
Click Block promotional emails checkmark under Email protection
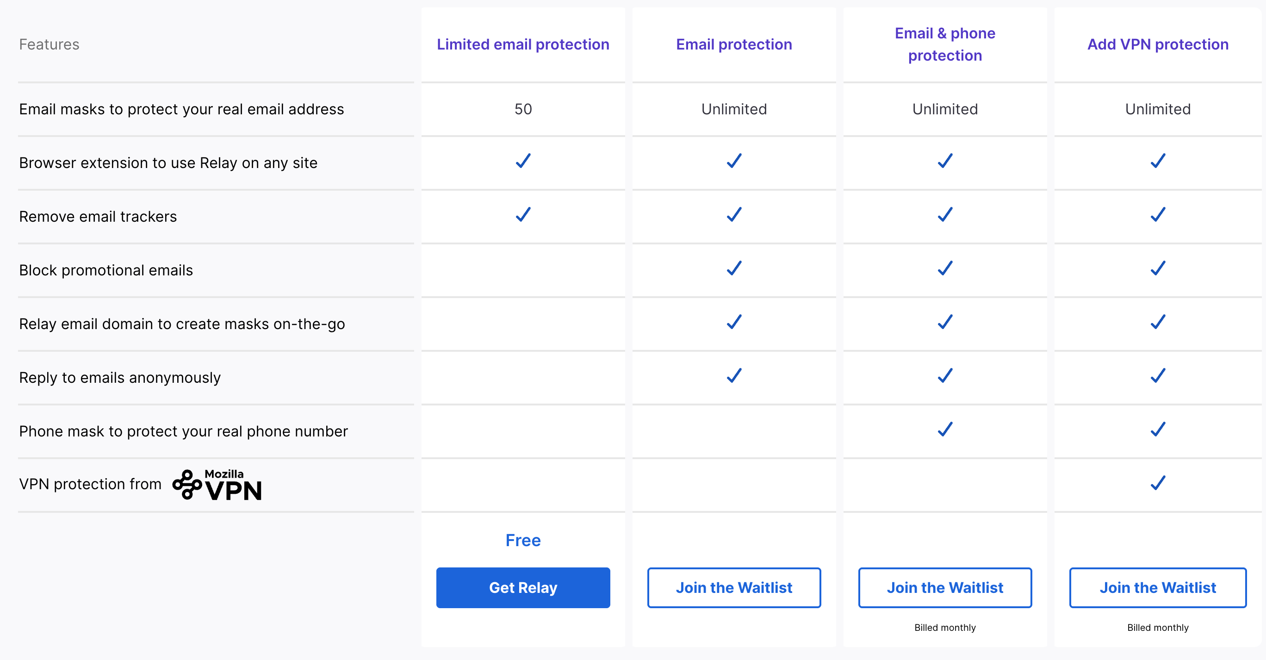point(734,268)
